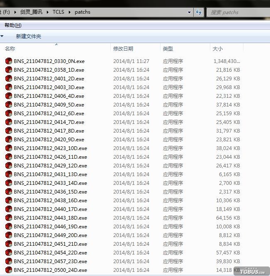Click size value 6,165 KB
The image size is (270, 276).
point(229,174)
